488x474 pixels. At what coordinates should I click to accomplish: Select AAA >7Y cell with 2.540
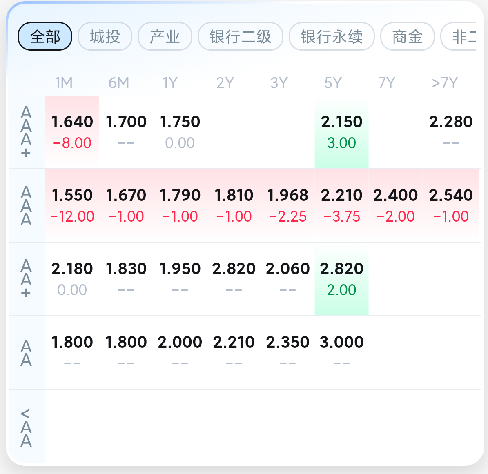(451, 205)
